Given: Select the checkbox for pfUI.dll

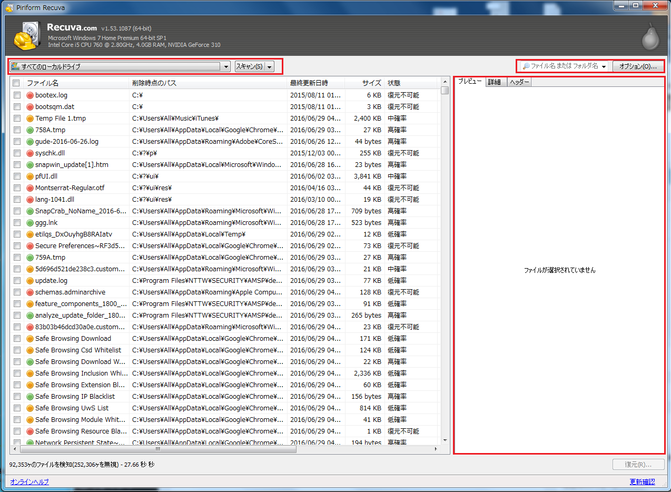Looking at the screenshot, I should pyautogui.click(x=17, y=176).
